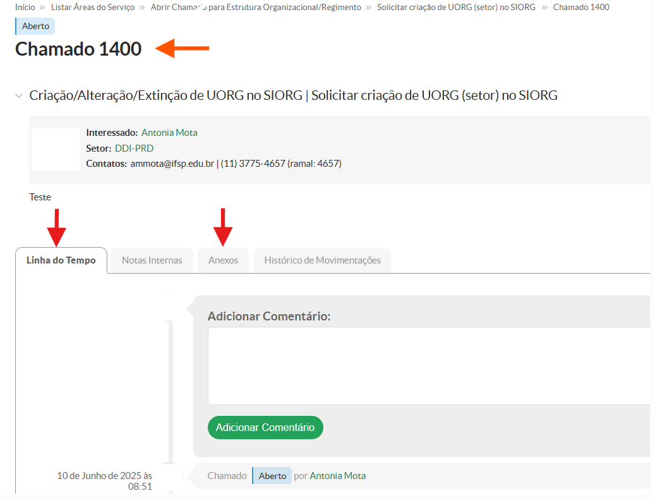Viewport: 653px width, 498px height.
Task: Collapse the Criação/Alteração/Extinção de UORG section chevron
Action: [20, 96]
